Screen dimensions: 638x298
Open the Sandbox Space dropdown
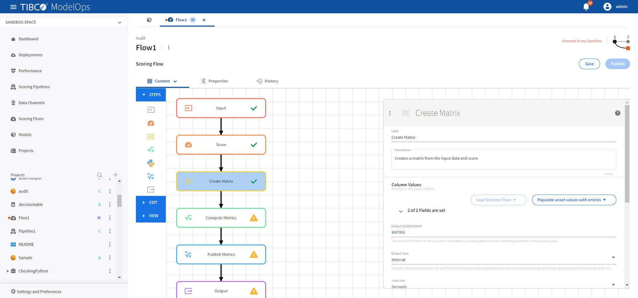[63, 22]
